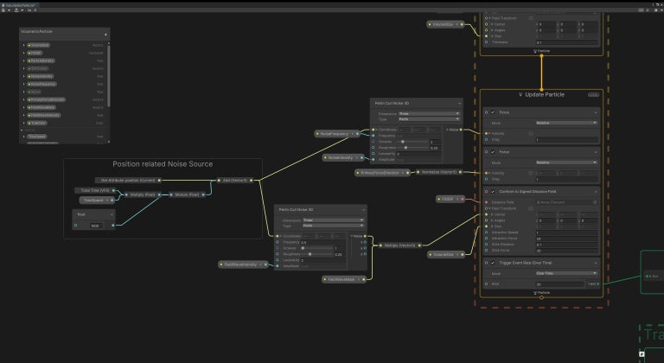Viewport: 664px width, 363px height.
Task: Click the Blackboard vertical scrollbar
Action: (108, 74)
